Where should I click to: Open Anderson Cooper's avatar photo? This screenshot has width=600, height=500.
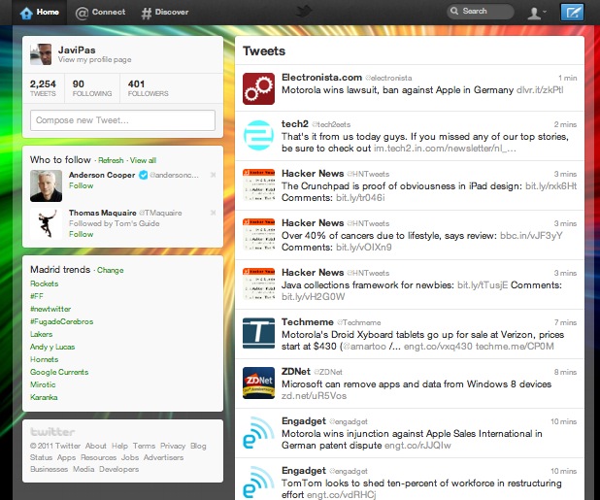46,185
